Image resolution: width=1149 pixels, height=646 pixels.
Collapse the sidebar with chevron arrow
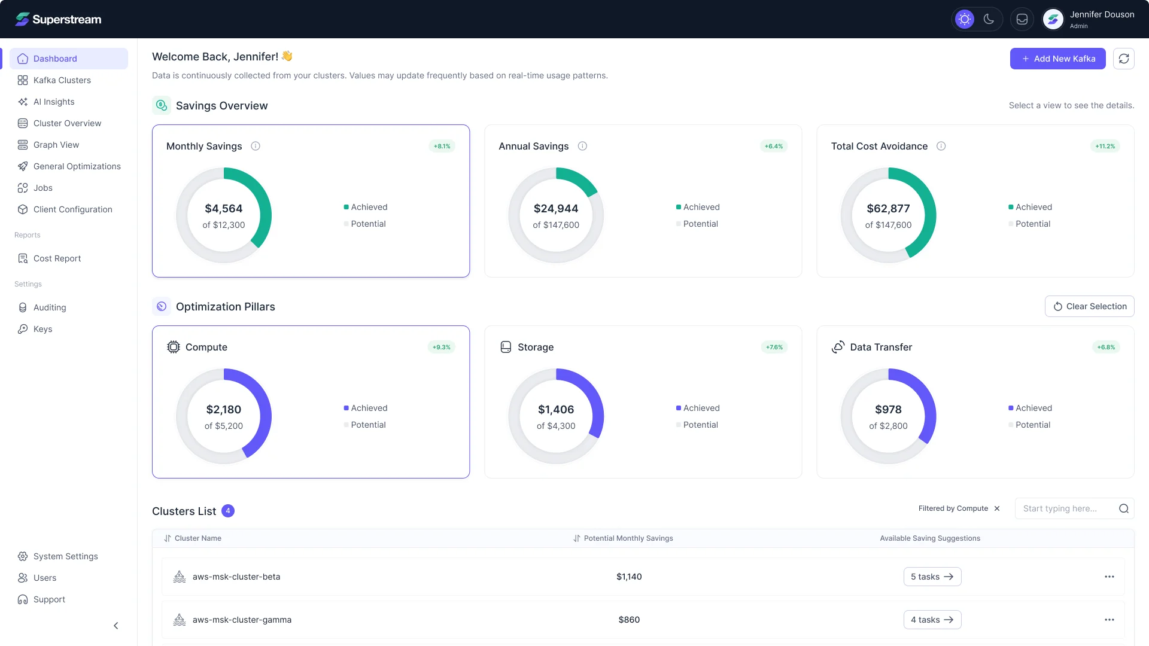116,626
